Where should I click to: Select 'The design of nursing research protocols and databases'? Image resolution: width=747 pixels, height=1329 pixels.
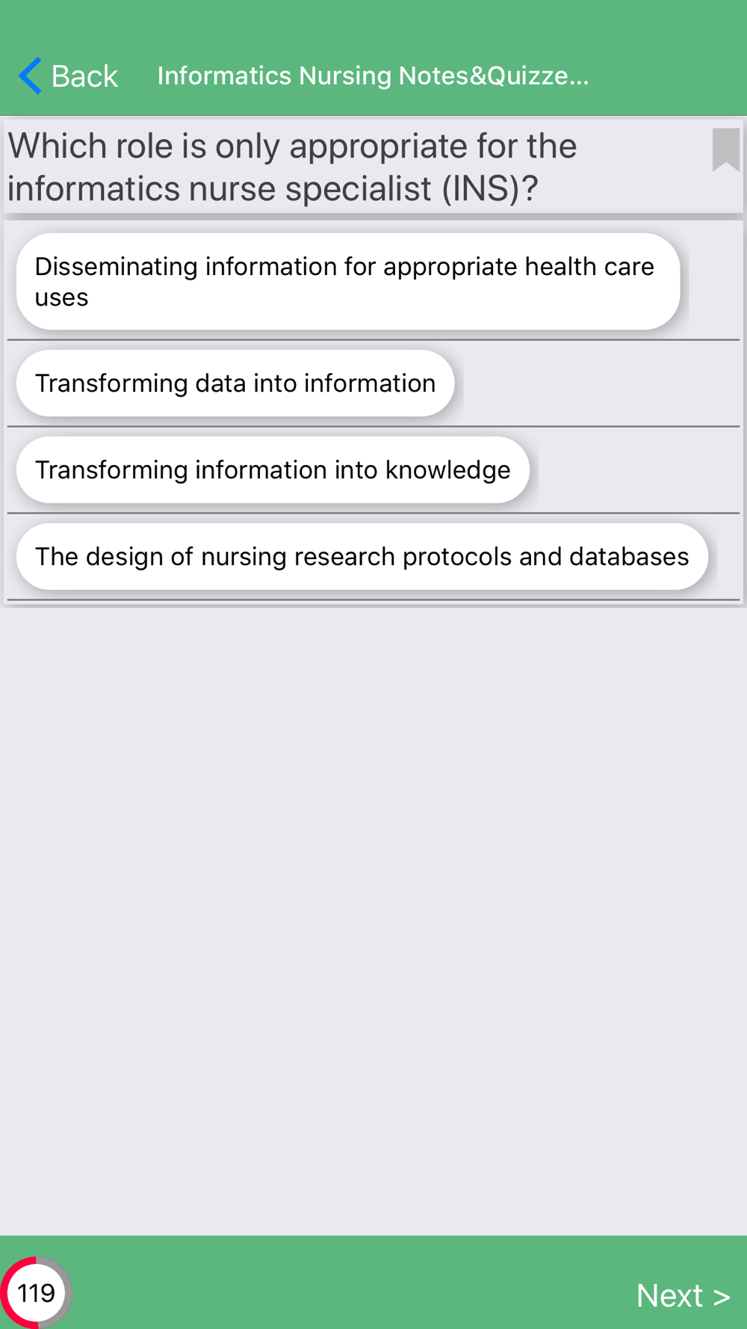[x=362, y=556]
